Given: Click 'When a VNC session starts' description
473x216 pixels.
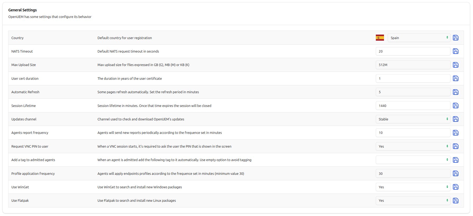Looking at the screenshot, I should (164, 147).
